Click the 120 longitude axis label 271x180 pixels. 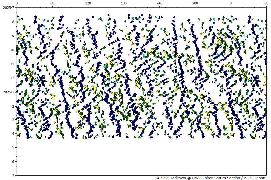88,3
